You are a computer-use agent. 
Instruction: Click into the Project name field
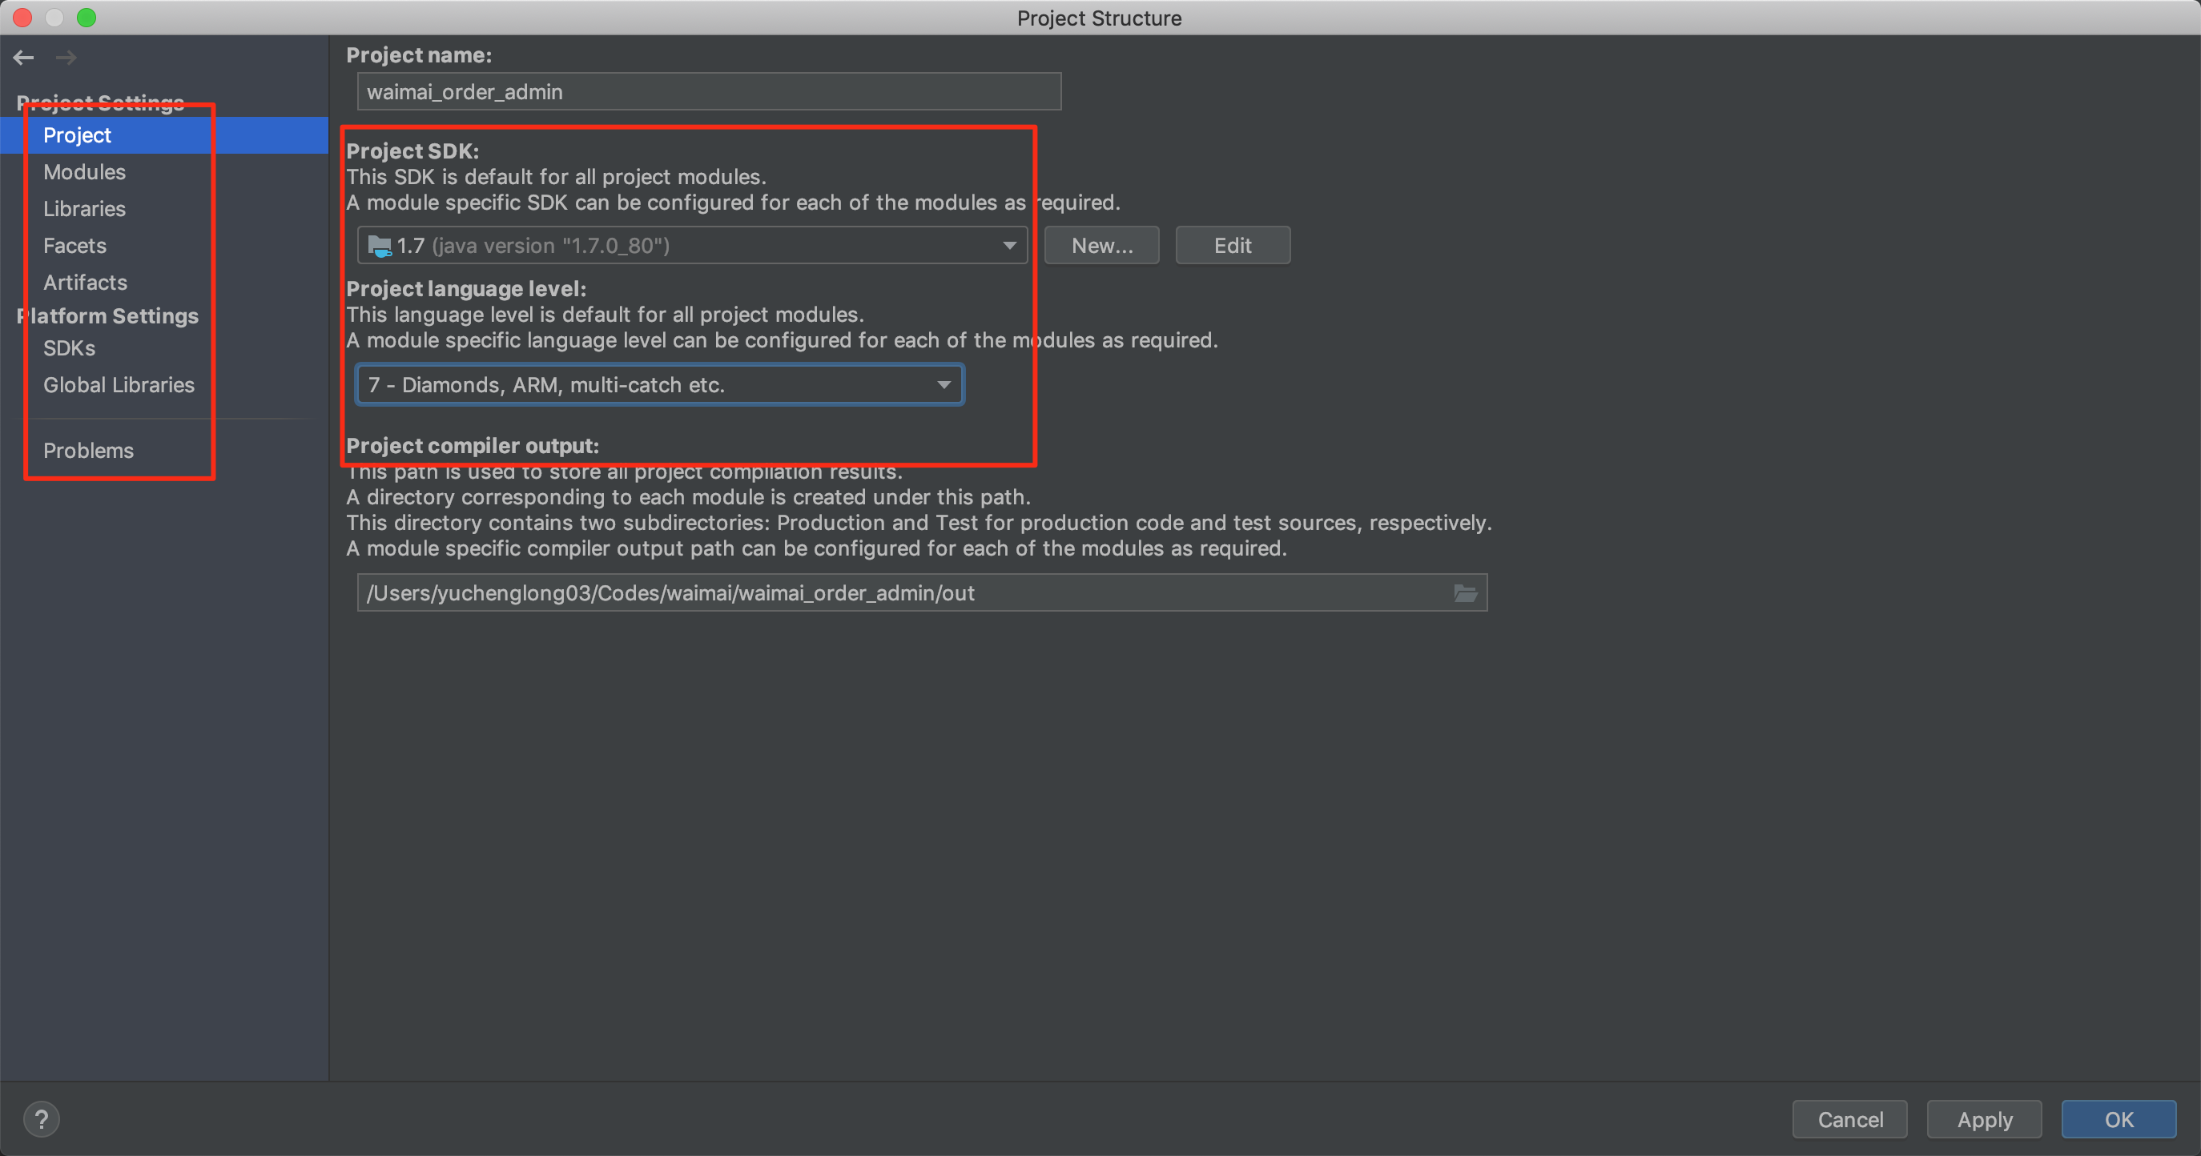point(708,91)
